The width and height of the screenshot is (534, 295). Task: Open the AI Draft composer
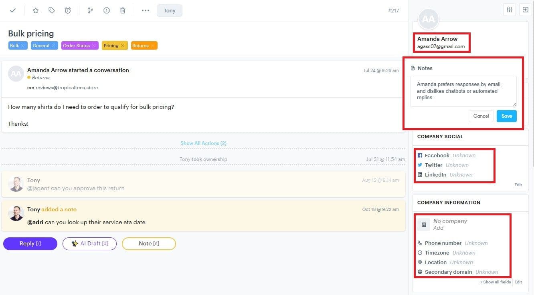pos(89,243)
